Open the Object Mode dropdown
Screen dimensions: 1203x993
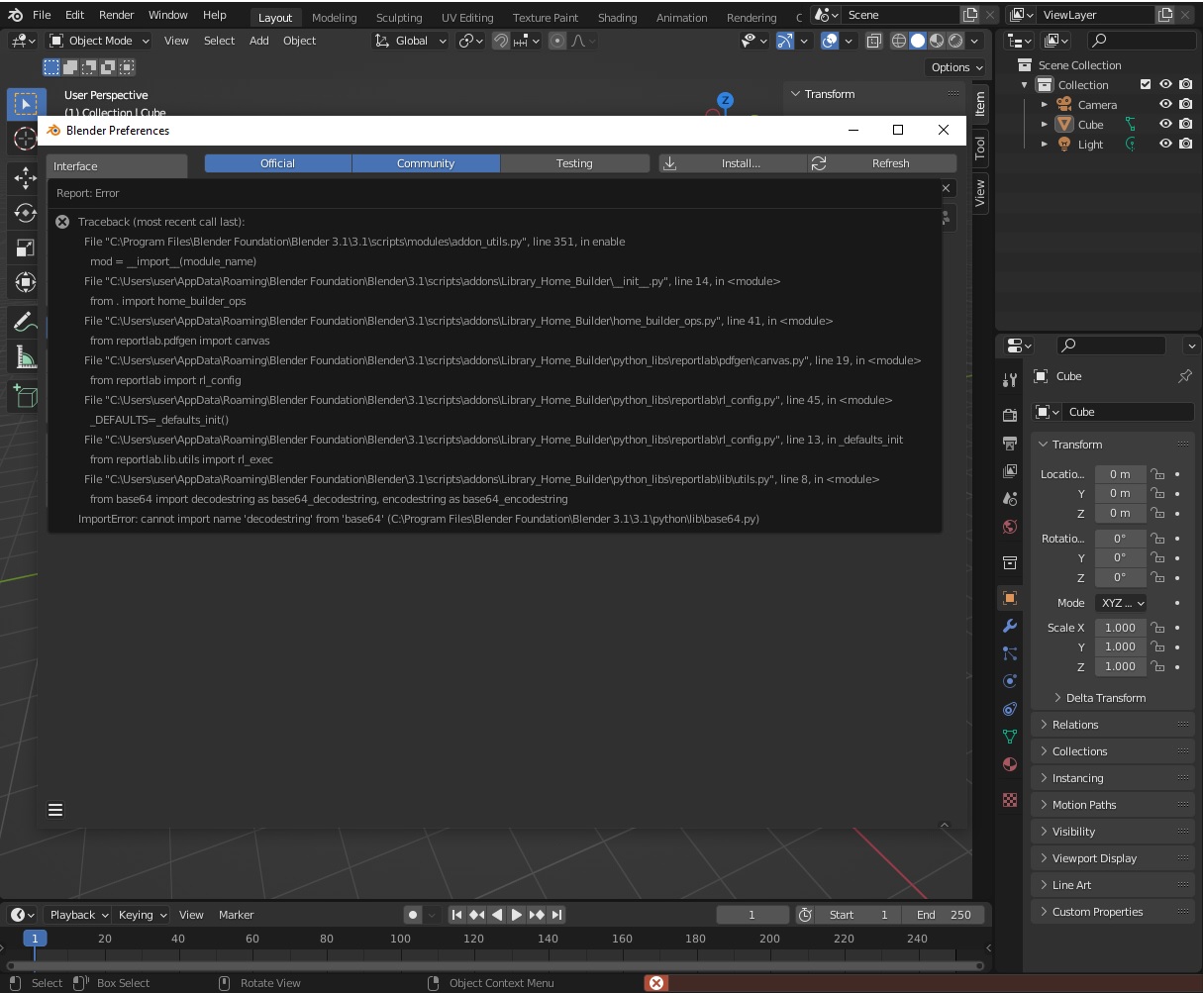pyautogui.click(x=99, y=41)
